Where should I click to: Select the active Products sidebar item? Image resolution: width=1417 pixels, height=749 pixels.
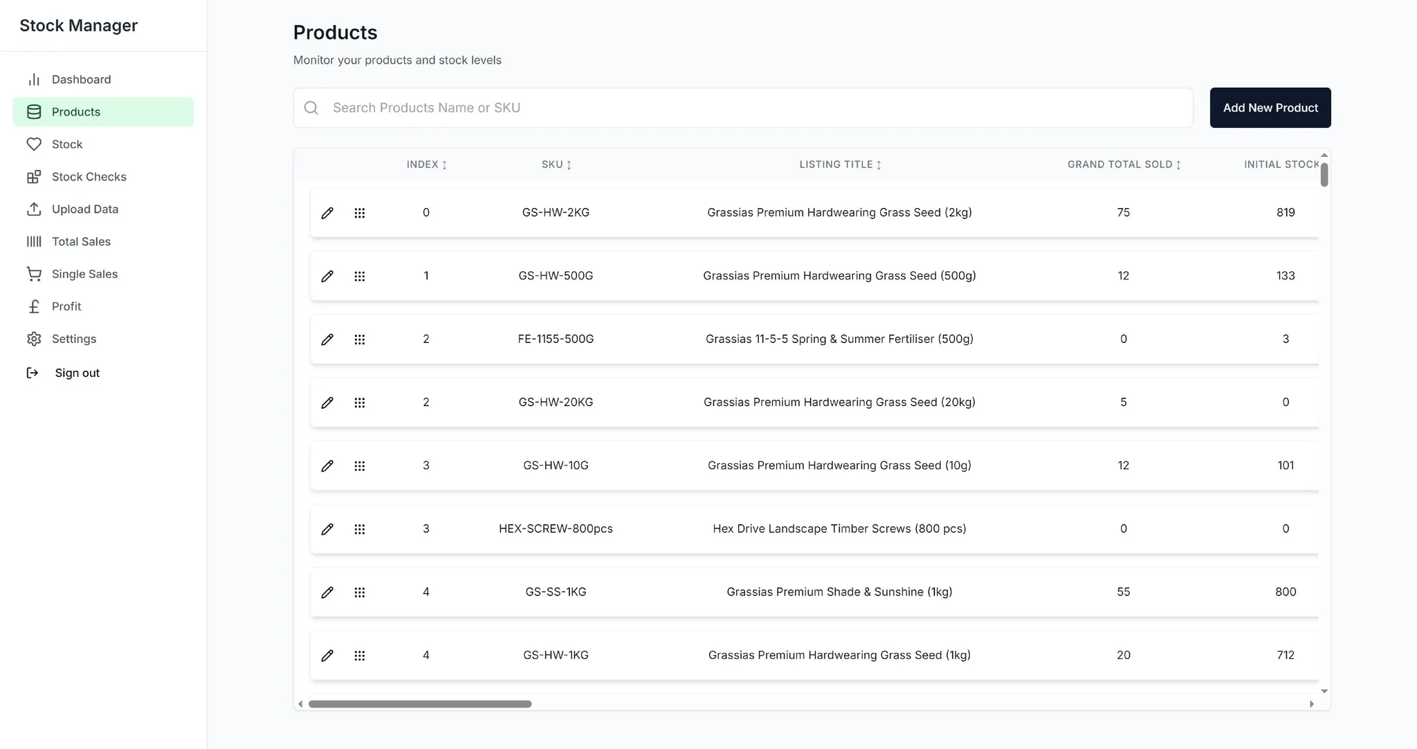(x=103, y=112)
